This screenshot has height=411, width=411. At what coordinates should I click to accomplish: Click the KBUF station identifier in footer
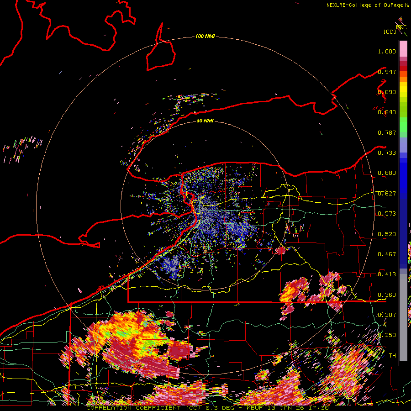pos(254,408)
